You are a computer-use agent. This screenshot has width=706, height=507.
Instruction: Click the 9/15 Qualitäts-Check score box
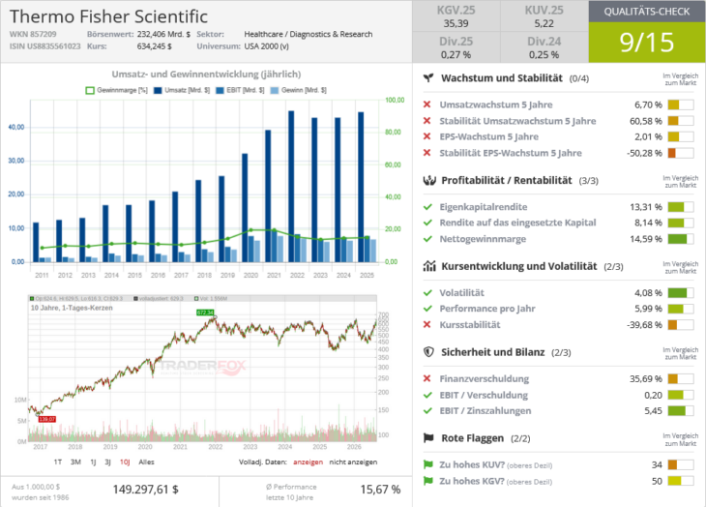(647, 42)
